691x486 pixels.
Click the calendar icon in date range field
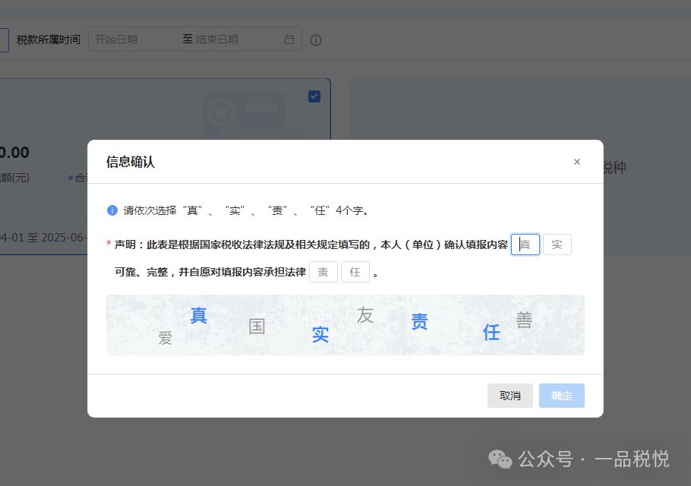[x=289, y=39]
